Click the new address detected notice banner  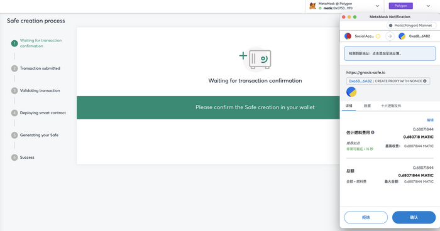tap(390, 53)
